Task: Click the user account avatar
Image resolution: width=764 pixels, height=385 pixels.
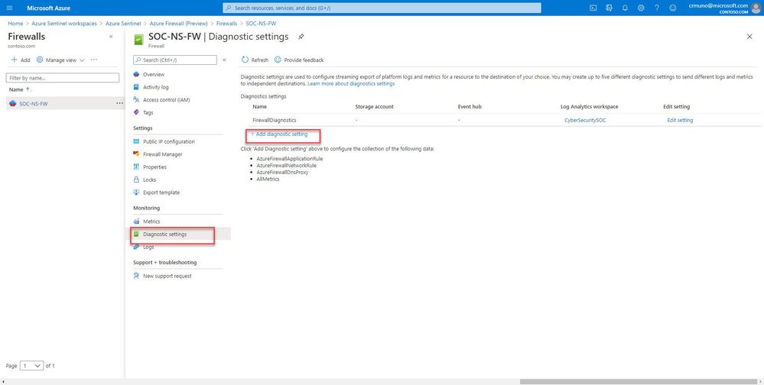Action: (x=756, y=8)
